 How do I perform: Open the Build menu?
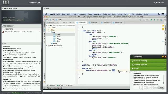pos(114,14)
